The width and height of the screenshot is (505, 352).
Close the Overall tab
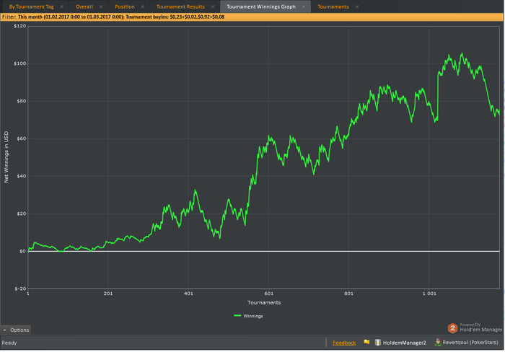[101, 6]
